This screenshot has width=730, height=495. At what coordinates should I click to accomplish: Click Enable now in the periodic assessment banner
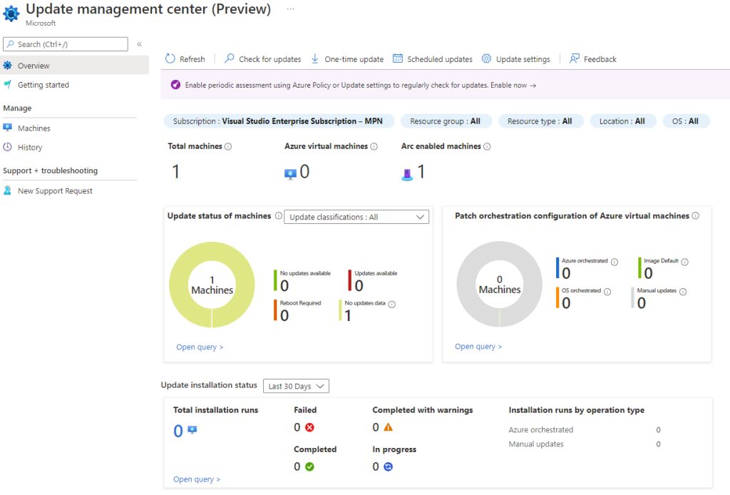511,85
